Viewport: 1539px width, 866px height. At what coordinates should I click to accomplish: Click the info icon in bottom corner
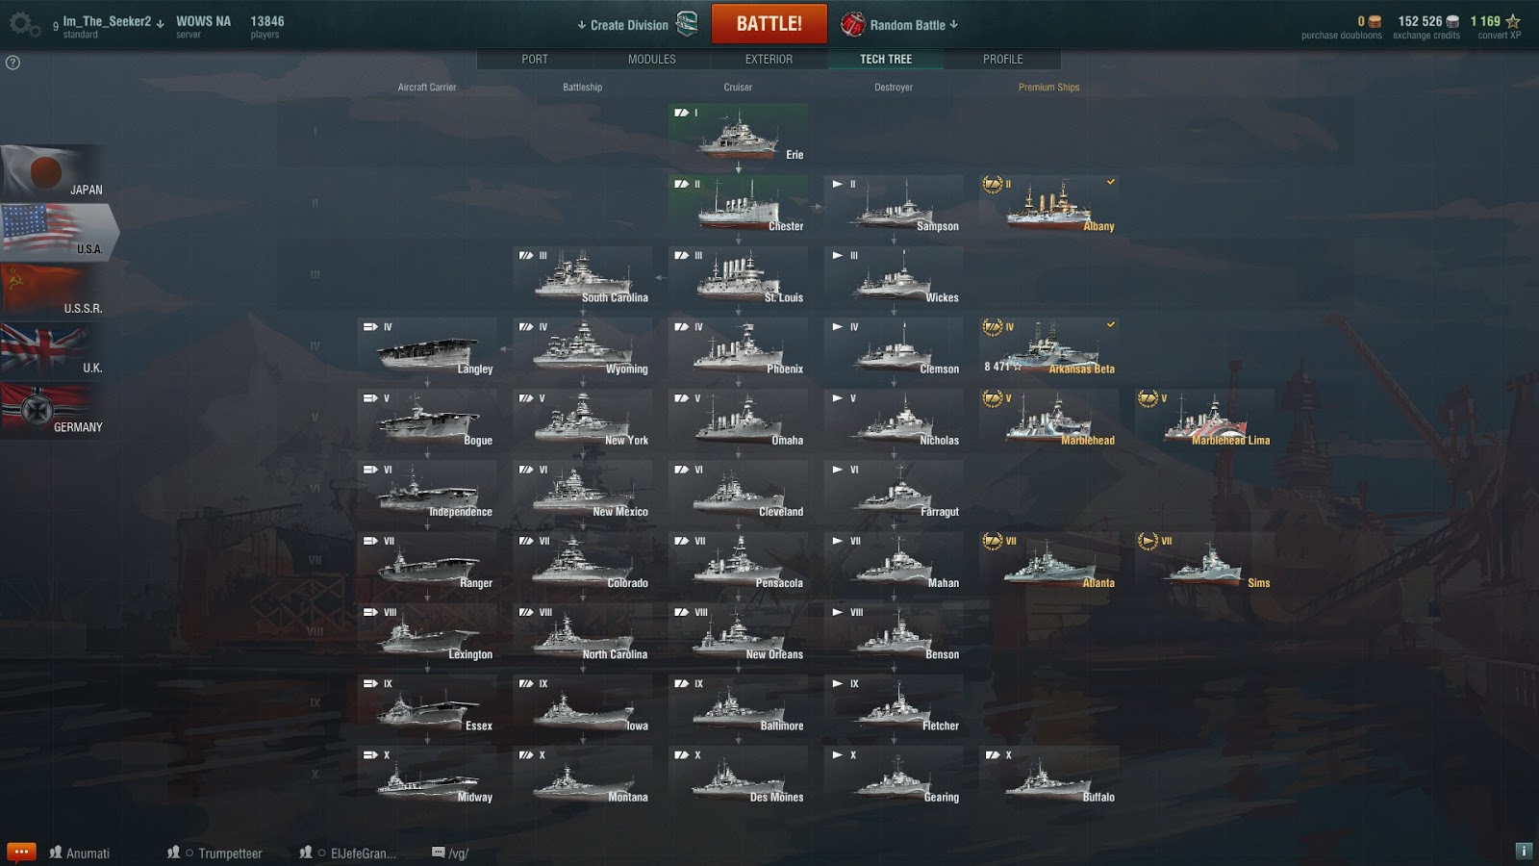click(x=1524, y=851)
